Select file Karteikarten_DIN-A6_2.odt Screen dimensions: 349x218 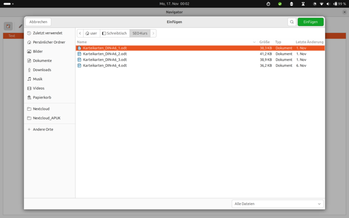[105, 54]
